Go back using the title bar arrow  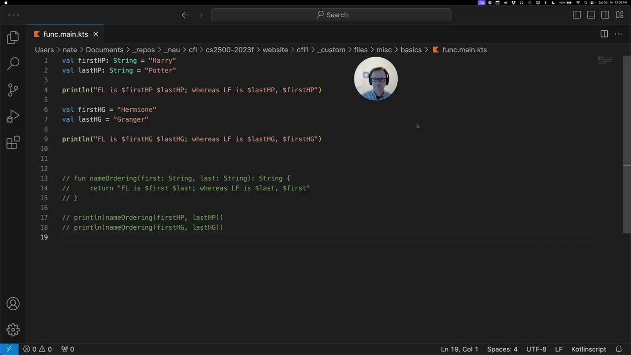click(185, 15)
